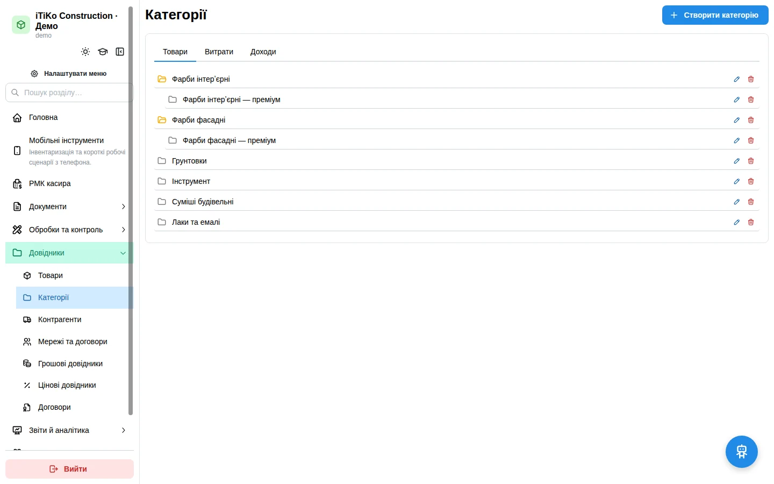Open Грошові довідники in sidebar
The width and height of the screenshot is (774, 484).
coord(75,364)
